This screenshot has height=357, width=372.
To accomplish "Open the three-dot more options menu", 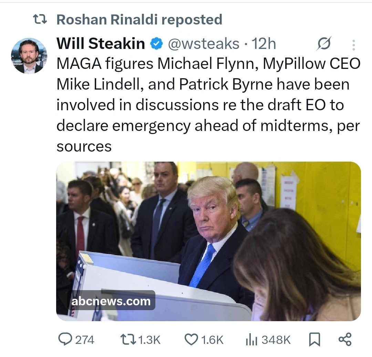I will point(353,45).
